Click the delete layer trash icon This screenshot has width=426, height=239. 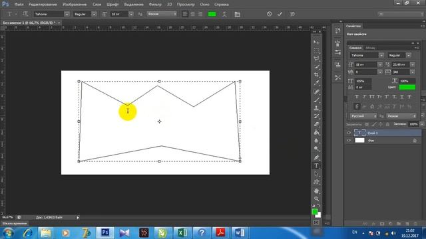[415, 224]
